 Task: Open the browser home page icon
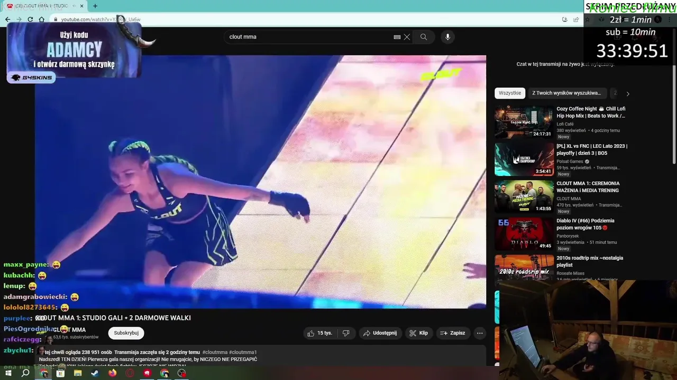(x=41, y=20)
